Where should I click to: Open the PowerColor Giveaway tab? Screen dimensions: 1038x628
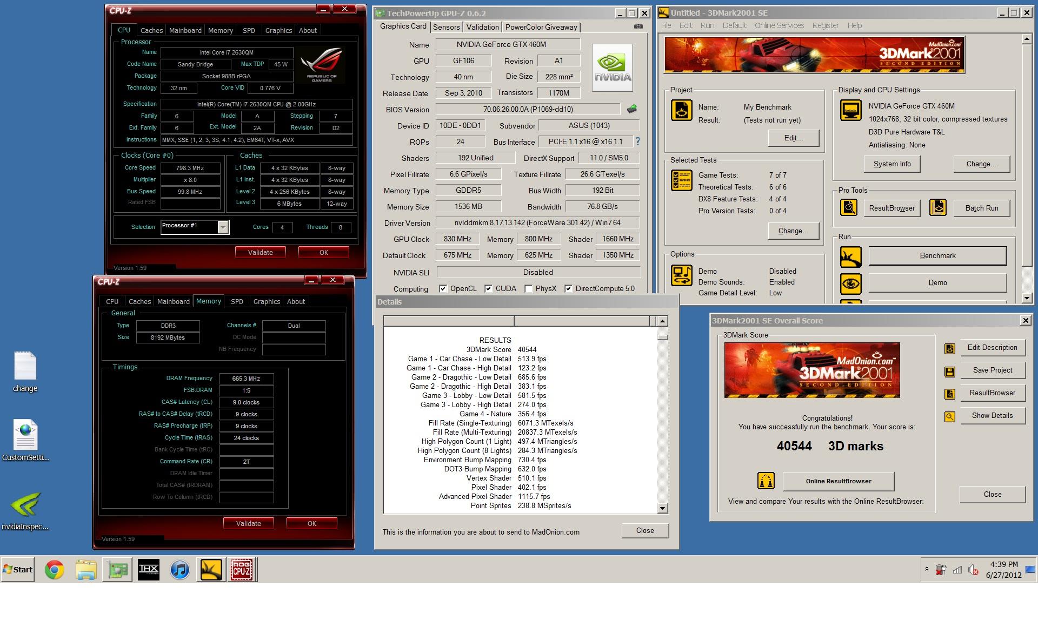pyautogui.click(x=541, y=27)
